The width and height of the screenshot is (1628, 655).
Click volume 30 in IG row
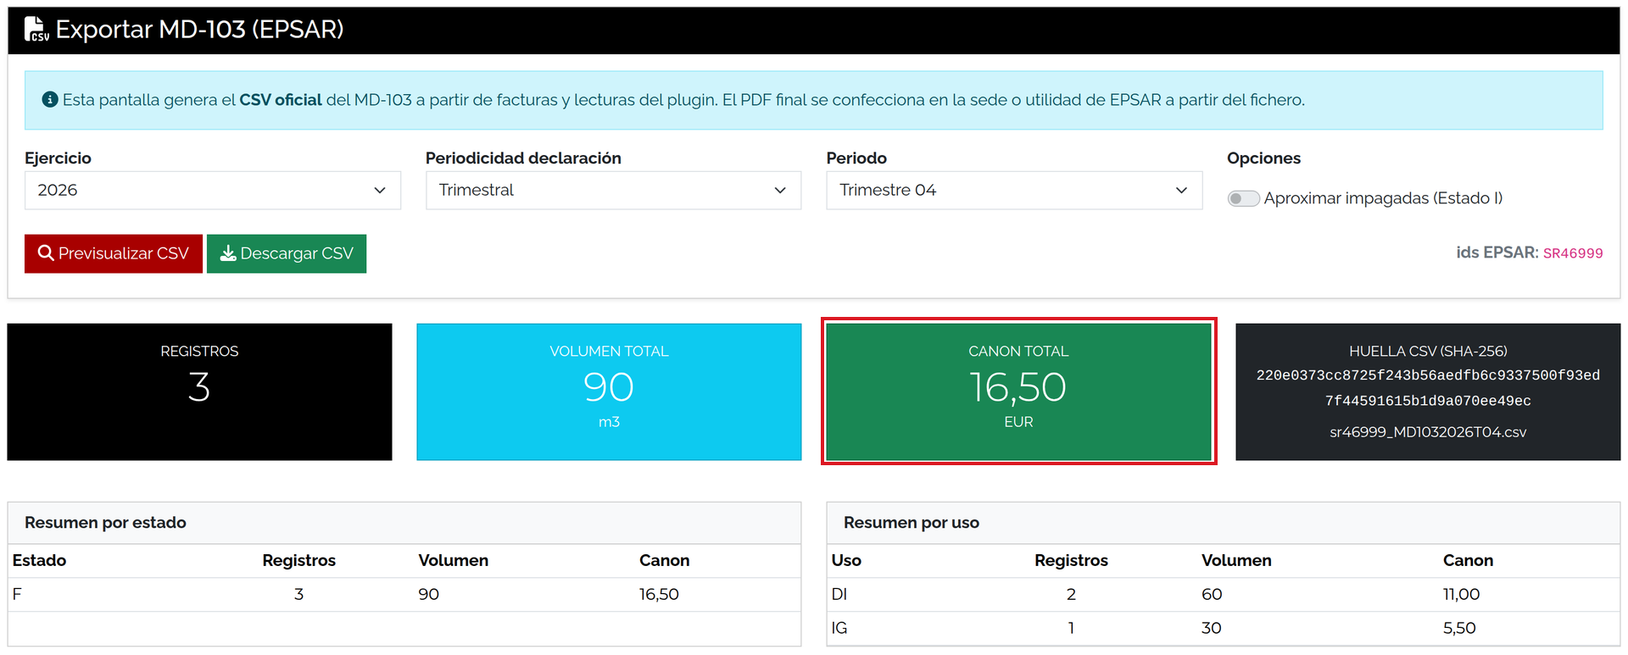click(1212, 628)
